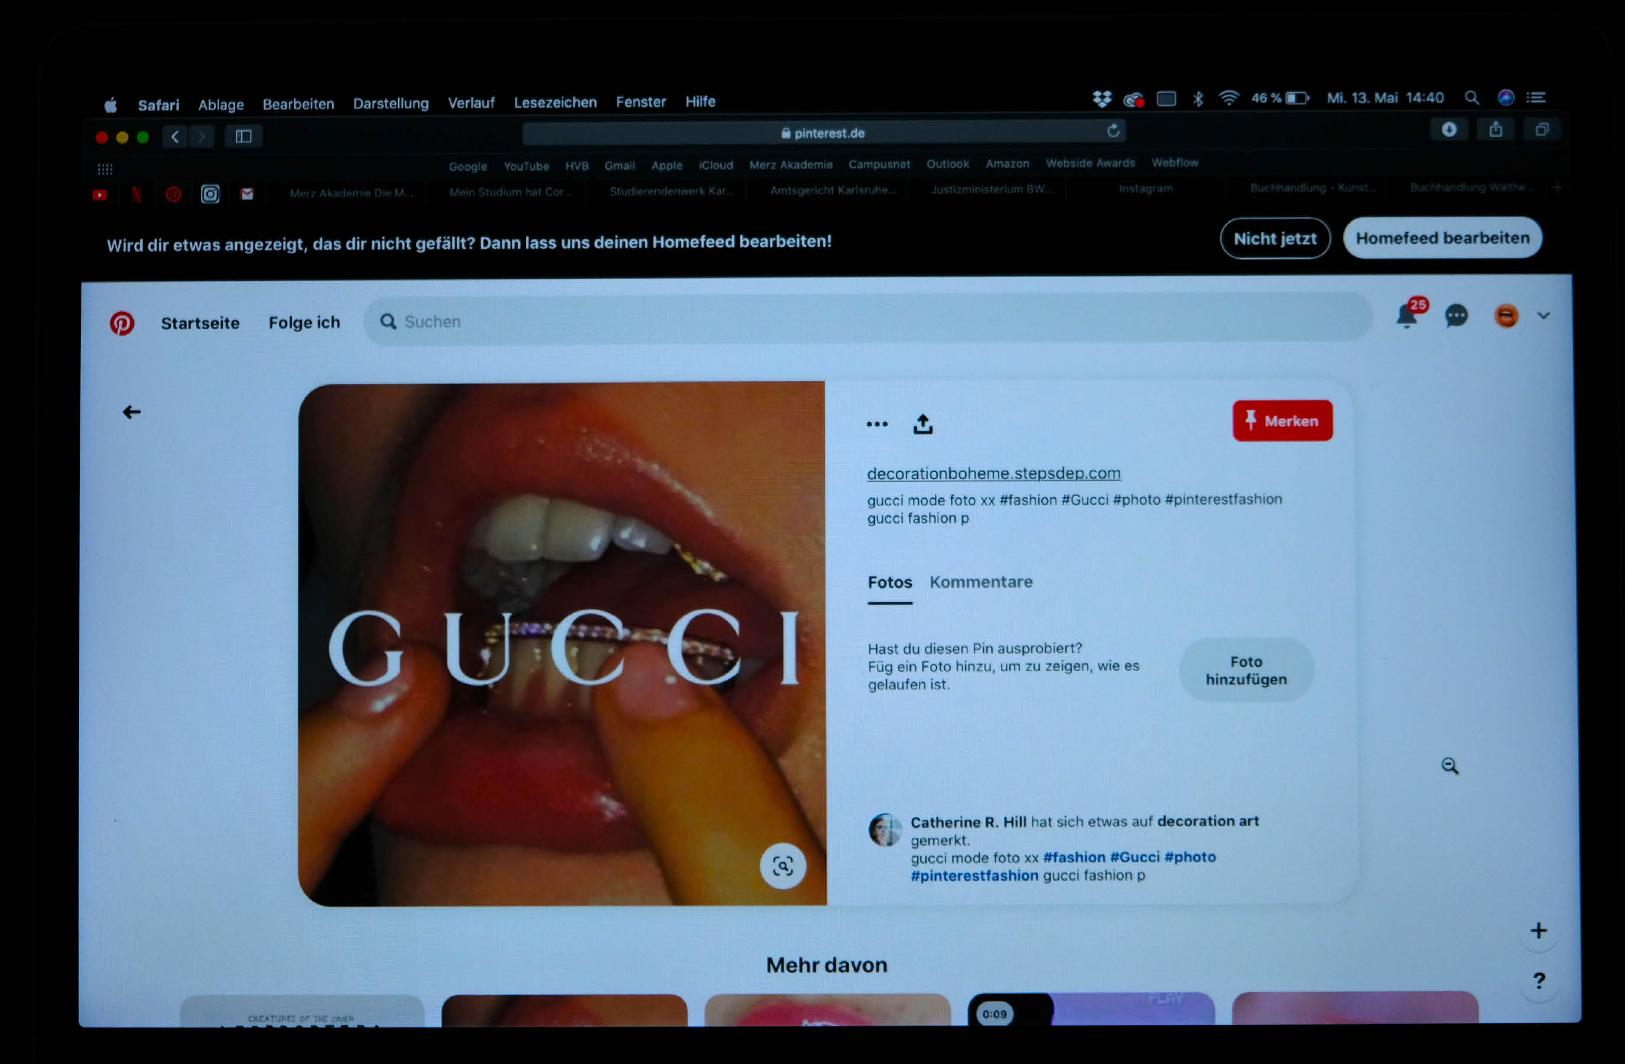Click the Dropbox menu bar icon
The height and width of the screenshot is (1064, 1625).
coord(1102,99)
